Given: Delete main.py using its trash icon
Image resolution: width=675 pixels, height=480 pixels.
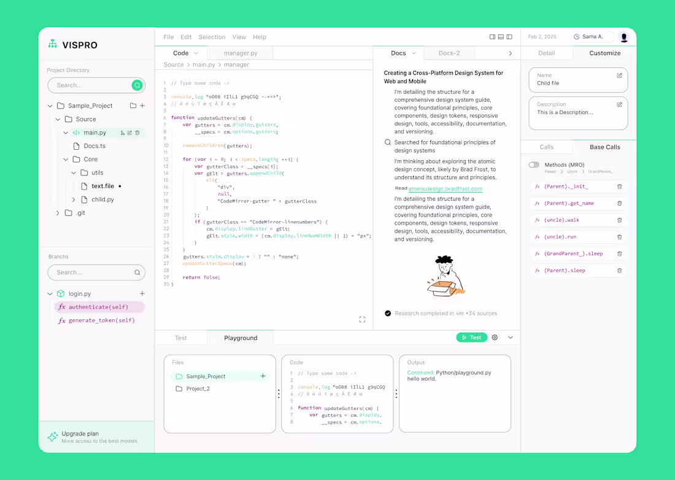Looking at the screenshot, I should [x=137, y=133].
